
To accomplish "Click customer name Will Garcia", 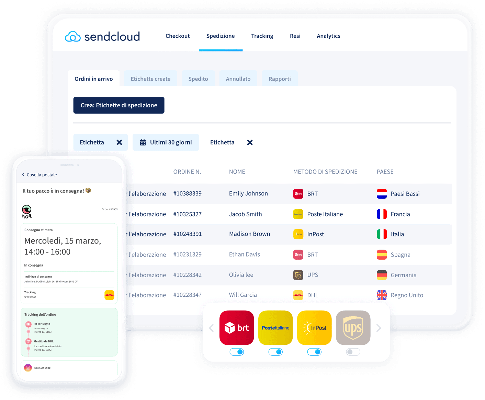I will tap(243, 295).
